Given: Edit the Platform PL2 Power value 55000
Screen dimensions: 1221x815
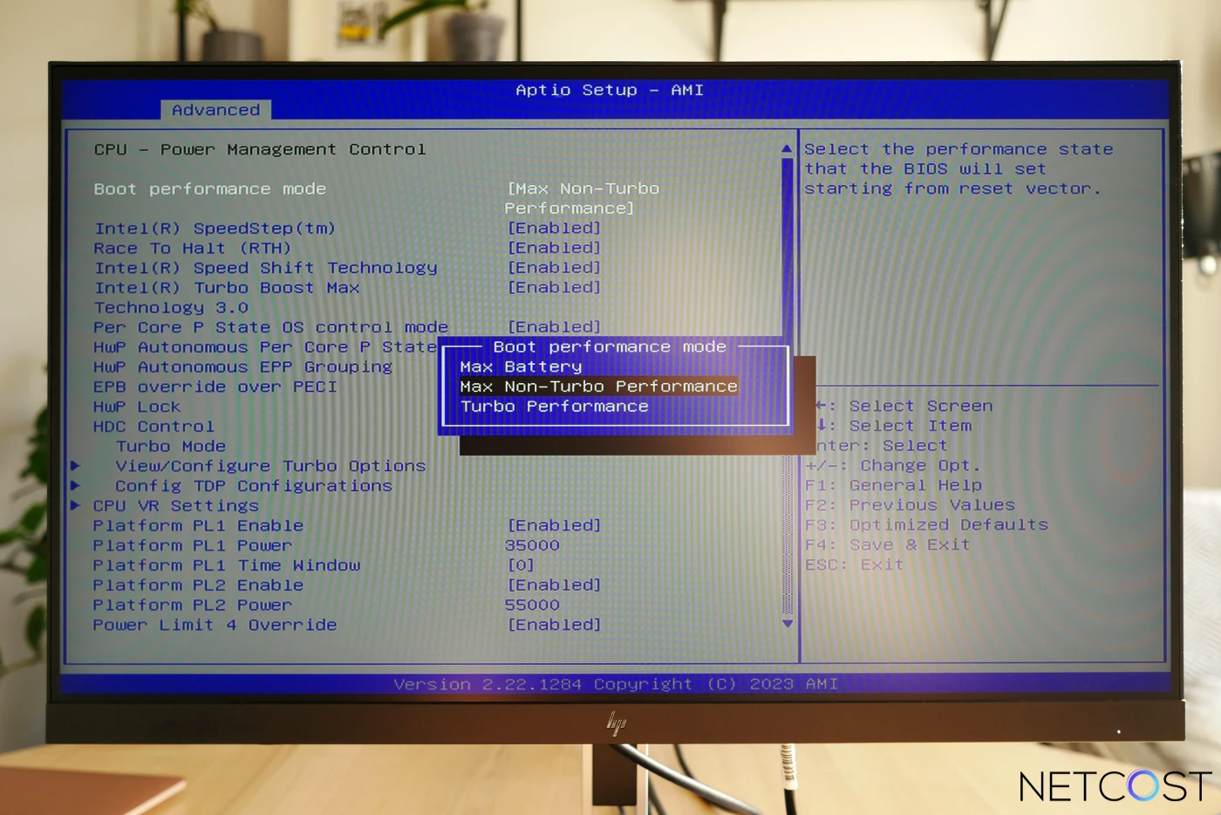Looking at the screenshot, I should pyautogui.click(x=532, y=605).
